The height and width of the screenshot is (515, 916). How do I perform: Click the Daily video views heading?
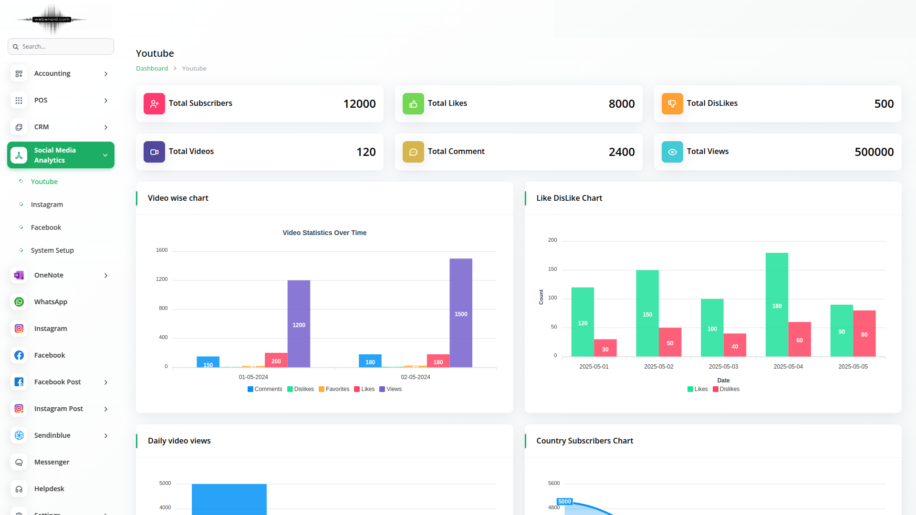pos(179,441)
